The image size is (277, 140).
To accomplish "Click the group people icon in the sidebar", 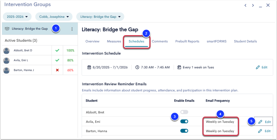I will click(7, 29).
